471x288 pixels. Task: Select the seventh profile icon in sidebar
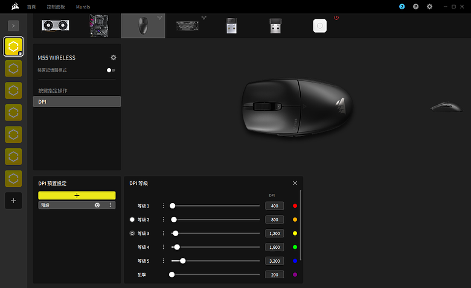13,178
